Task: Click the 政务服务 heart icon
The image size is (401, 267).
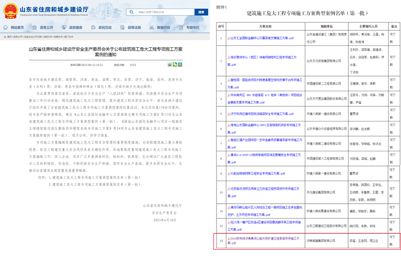Action: coord(63,27)
